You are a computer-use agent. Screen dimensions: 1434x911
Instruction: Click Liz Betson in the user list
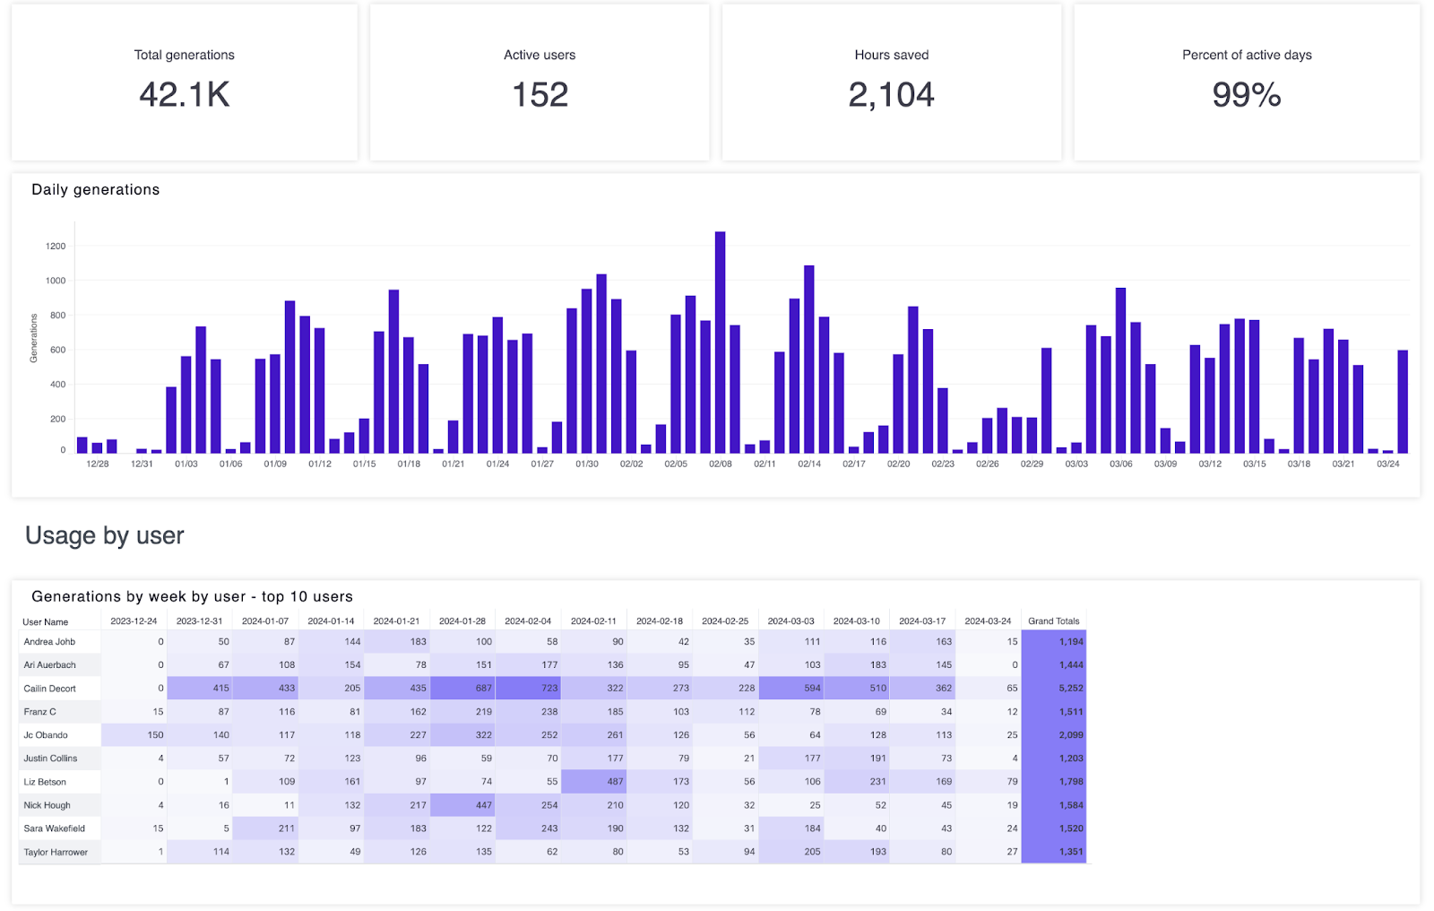pos(46,781)
